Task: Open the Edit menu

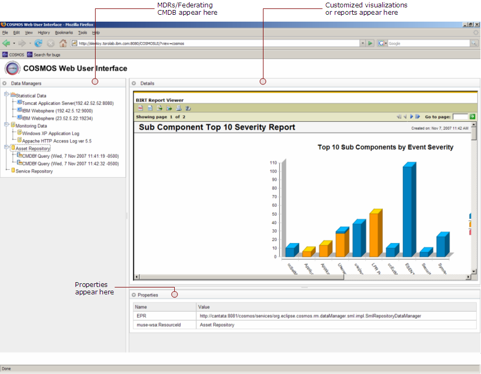Action: [16, 33]
